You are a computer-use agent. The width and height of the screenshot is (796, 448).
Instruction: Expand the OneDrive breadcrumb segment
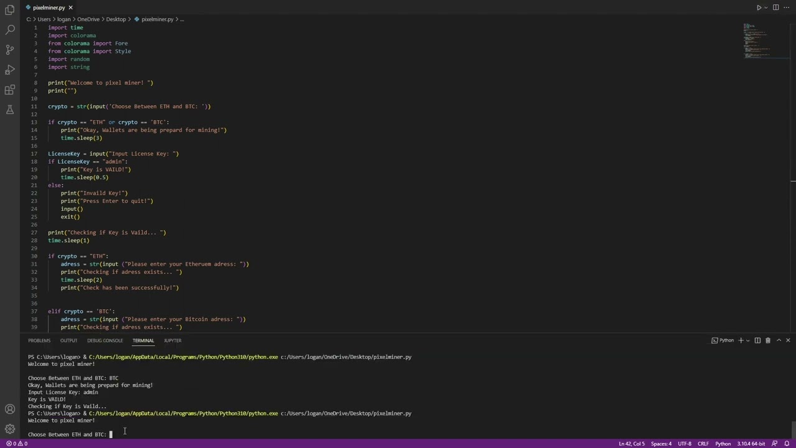88,19
